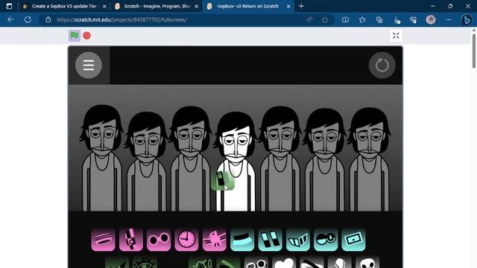View site information lock icon
Screen dimensions: 477x268
48,20
